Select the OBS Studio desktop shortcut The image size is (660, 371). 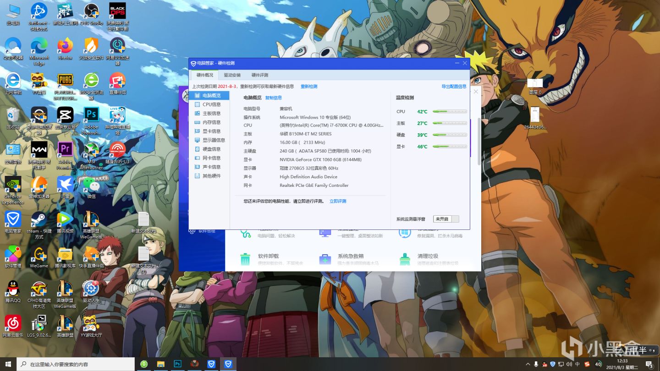pyautogui.click(x=91, y=15)
